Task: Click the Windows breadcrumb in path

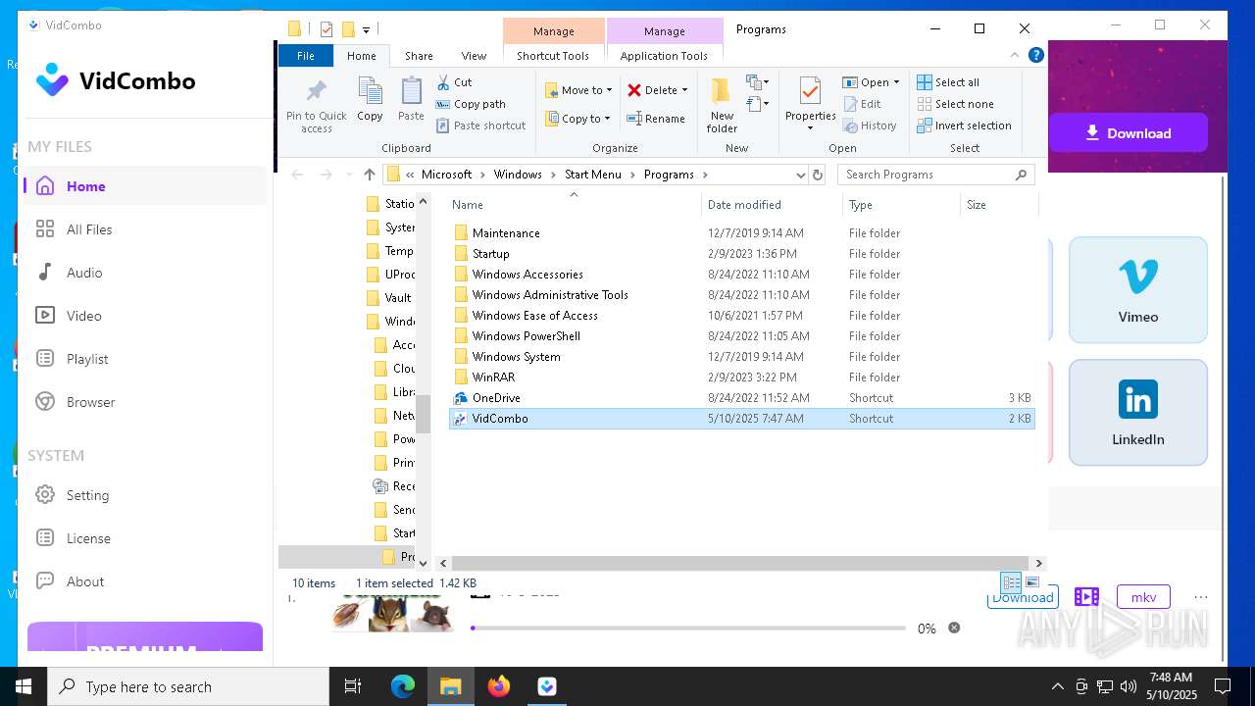Action: coord(518,175)
